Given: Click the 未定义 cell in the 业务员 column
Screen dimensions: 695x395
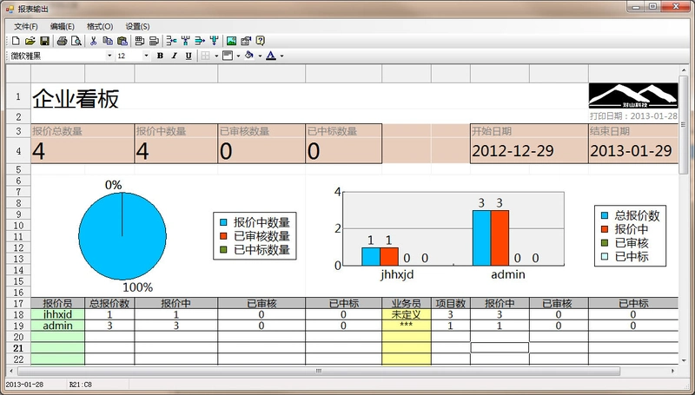Looking at the screenshot, I should click(x=406, y=314).
